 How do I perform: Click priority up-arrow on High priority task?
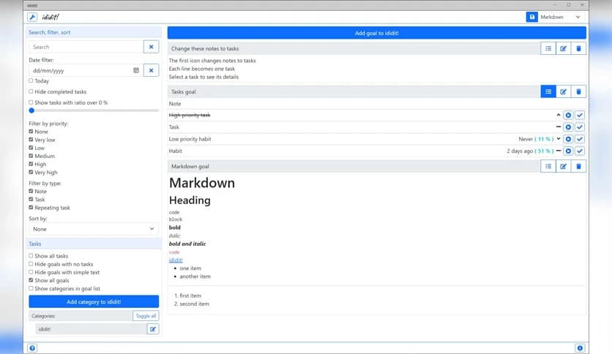[559, 115]
